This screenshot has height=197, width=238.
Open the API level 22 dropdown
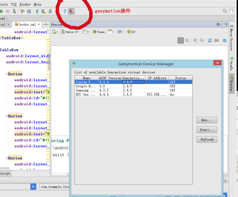(131, 32)
